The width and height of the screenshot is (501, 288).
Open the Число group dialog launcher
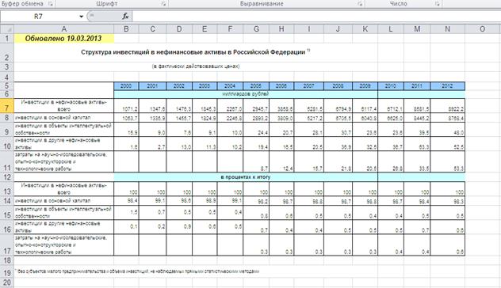coord(437,4)
